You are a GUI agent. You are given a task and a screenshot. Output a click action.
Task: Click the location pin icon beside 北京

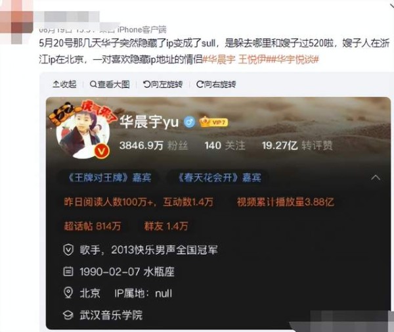[x=68, y=293]
